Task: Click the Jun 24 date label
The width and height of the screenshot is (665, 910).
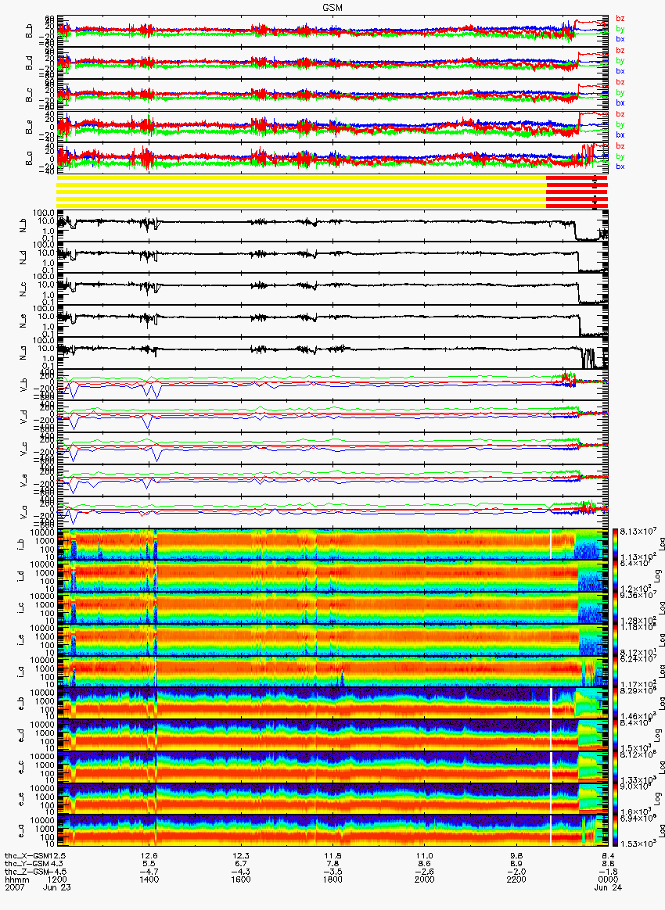Action: tap(608, 887)
